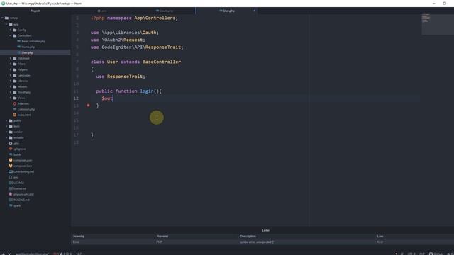
Task: Click the contributing.md file icon
Action: [x=11, y=171]
